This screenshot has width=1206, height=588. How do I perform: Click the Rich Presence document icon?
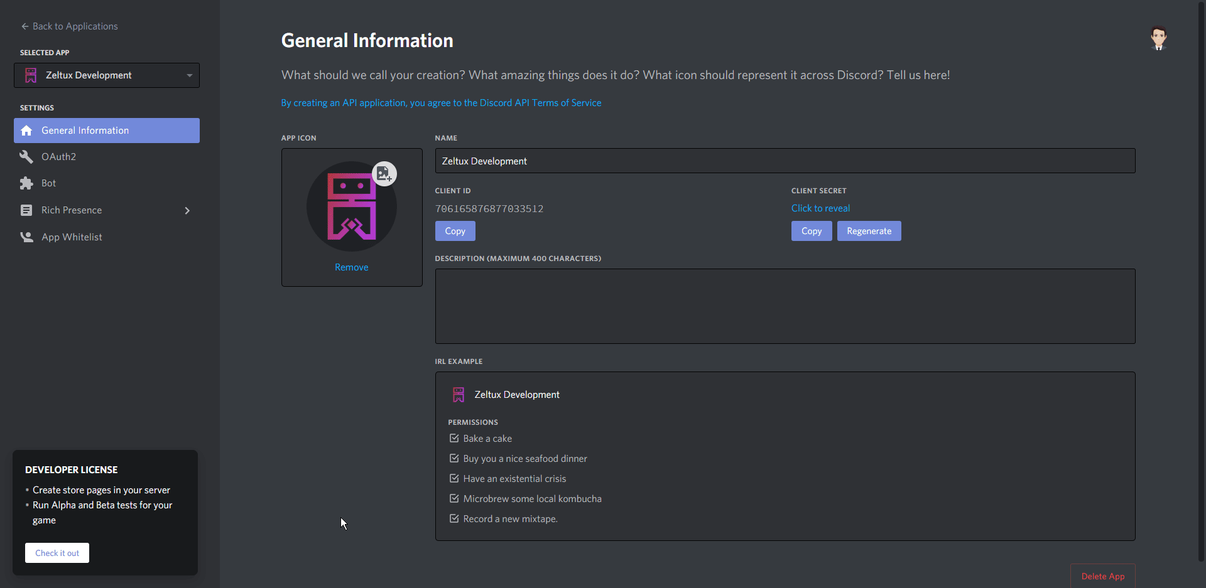tap(26, 210)
